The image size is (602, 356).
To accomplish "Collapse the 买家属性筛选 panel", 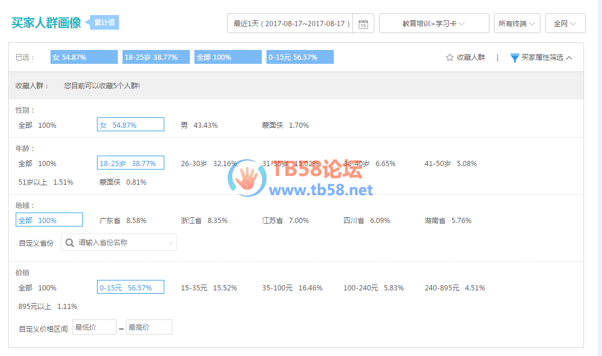I will tap(569, 57).
